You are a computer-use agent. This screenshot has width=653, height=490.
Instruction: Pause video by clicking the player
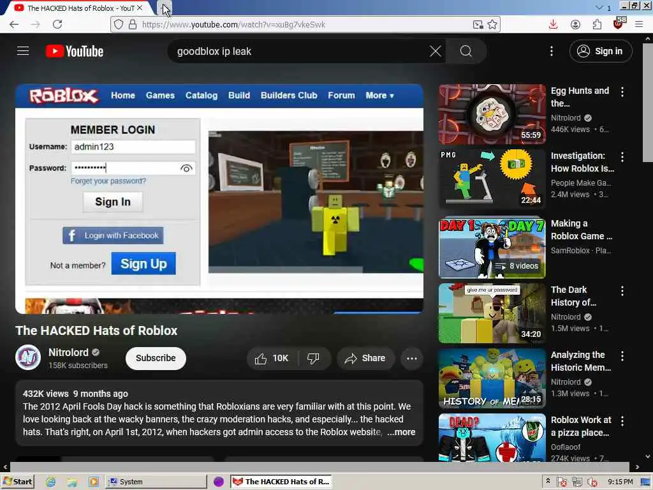click(x=219, y=198)
